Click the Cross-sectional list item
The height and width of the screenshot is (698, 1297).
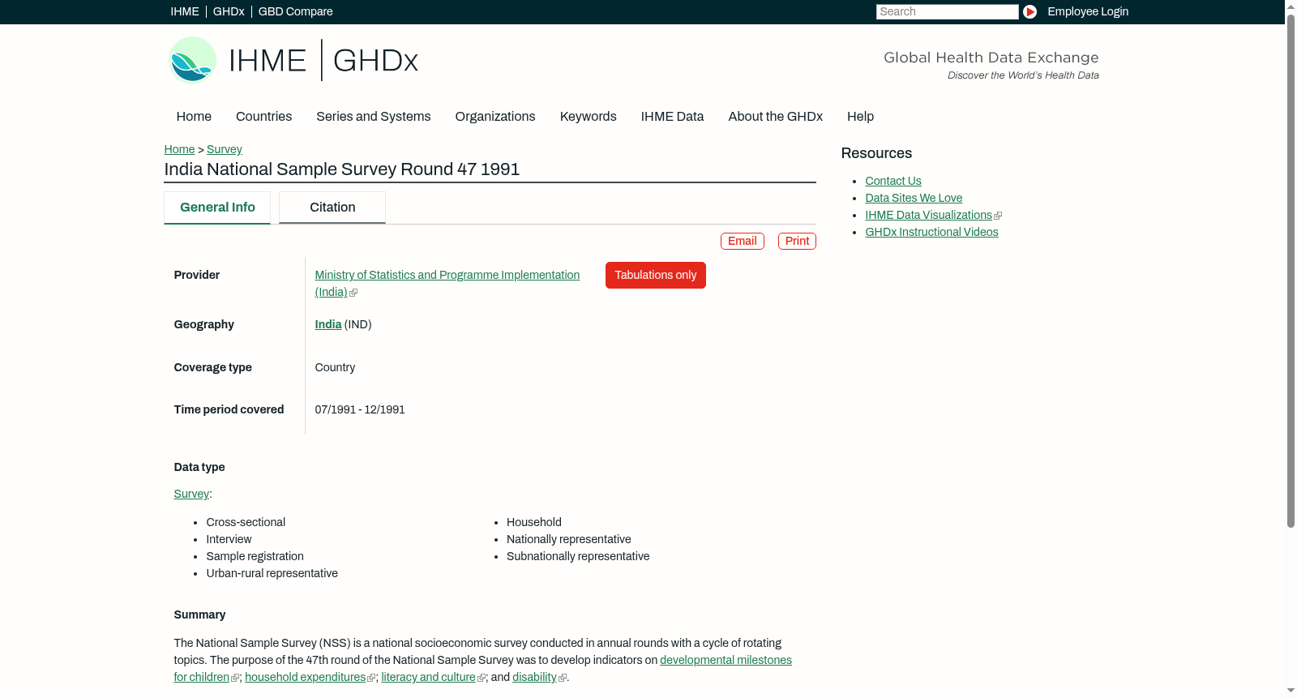pyautogui.click(x=246, y=522)
